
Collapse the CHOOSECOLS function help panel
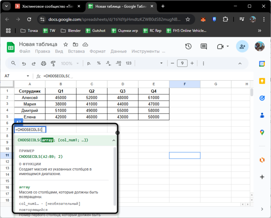(x=114, y=141)
